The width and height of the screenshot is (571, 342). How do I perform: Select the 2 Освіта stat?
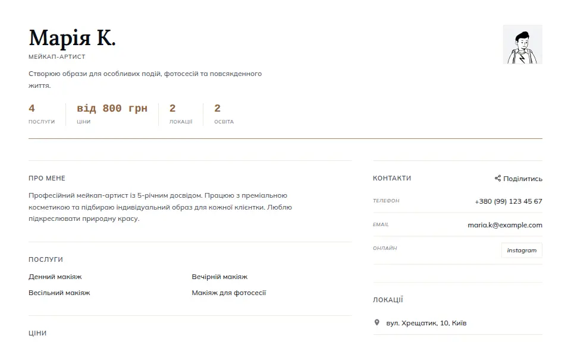click(224, 114)
